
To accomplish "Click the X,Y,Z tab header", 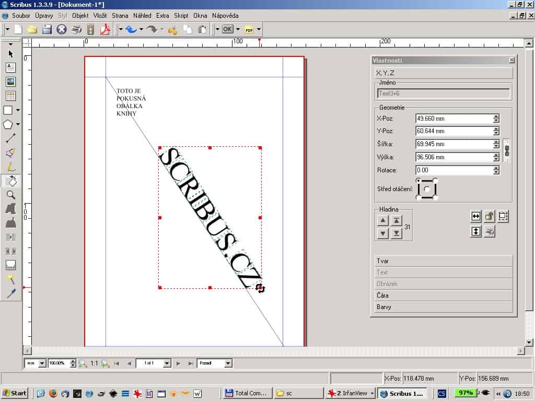I will 444,73.
